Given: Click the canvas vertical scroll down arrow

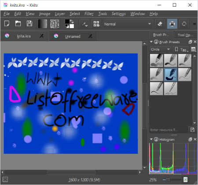Looking at the screenshot, I should 145,167.
